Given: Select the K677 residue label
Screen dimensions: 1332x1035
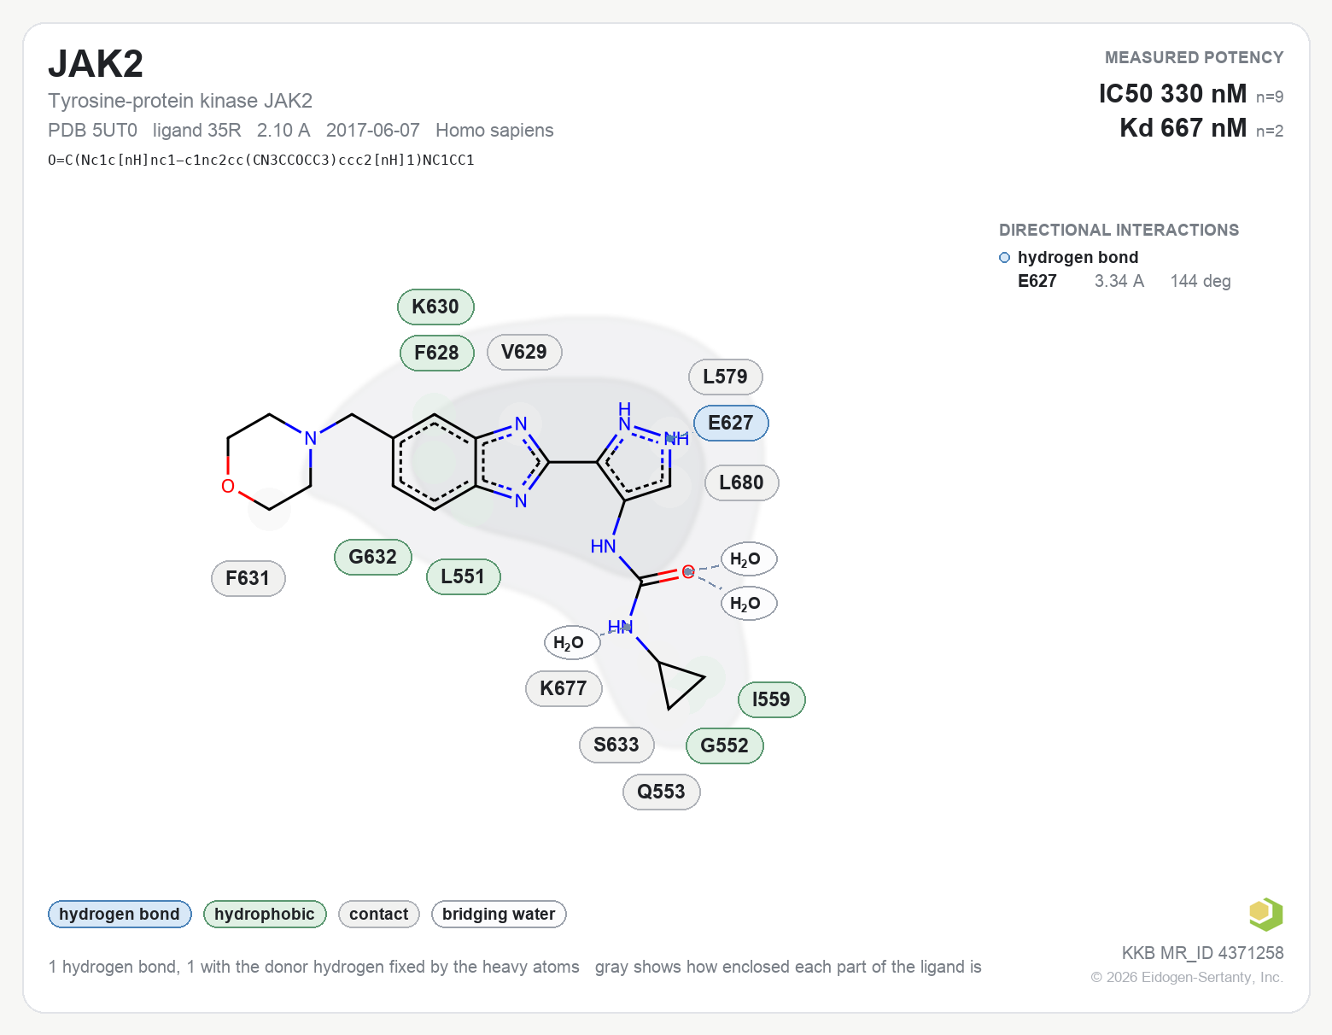Looking at the screenshot, I should click(564, 688).
